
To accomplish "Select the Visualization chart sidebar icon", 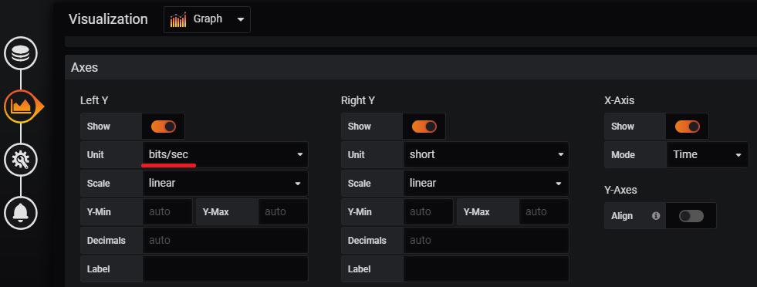I will pos(21,106).
